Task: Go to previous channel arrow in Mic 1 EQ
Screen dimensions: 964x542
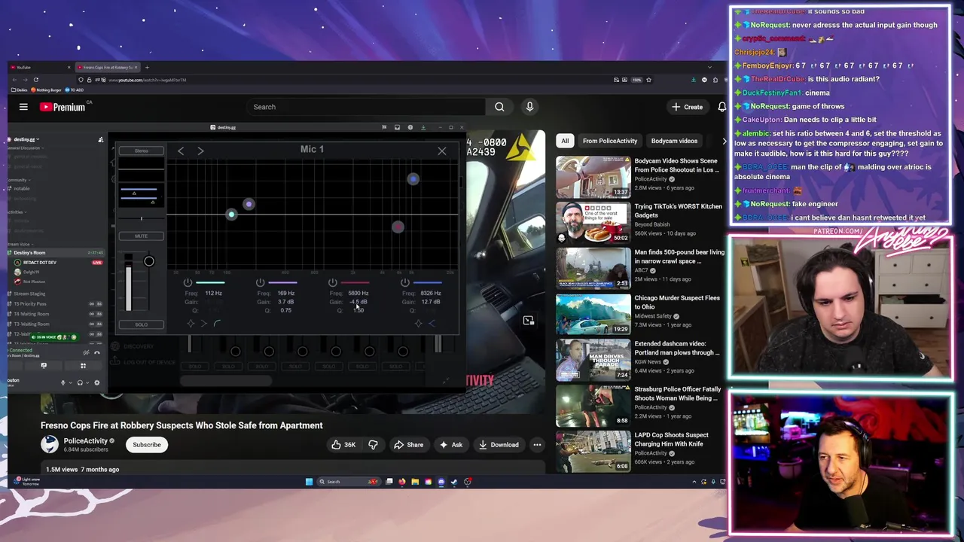Action: (181, 151)
